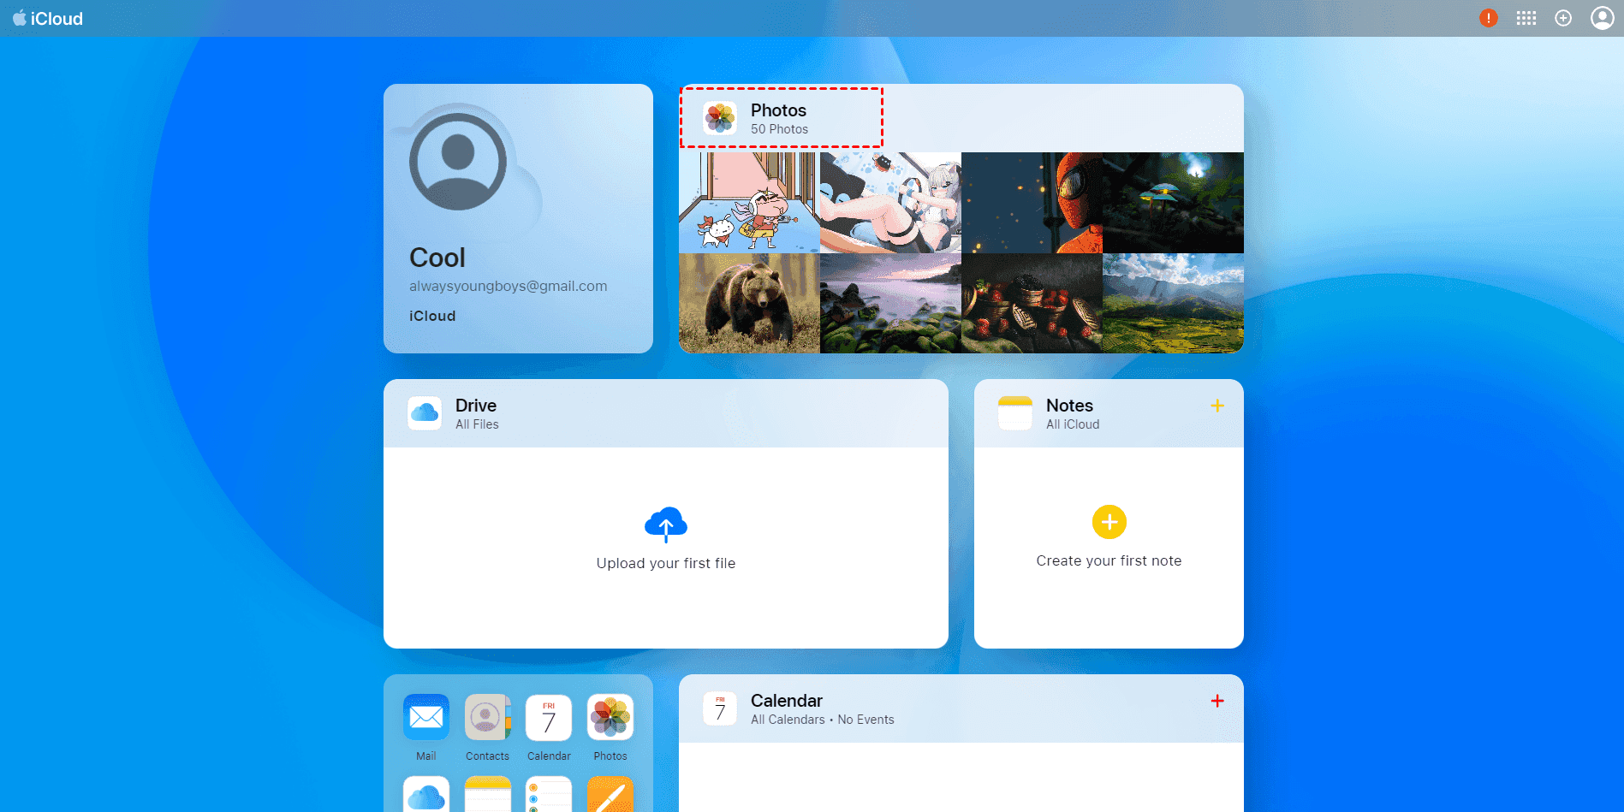This screenshot has width=1624, height=812.
Task: Open the strawberries photo thumbnail
Action: 1032,303
